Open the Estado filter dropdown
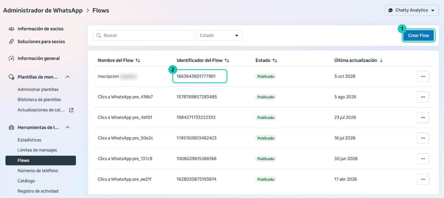444x198 pixels. click(219, 35)
